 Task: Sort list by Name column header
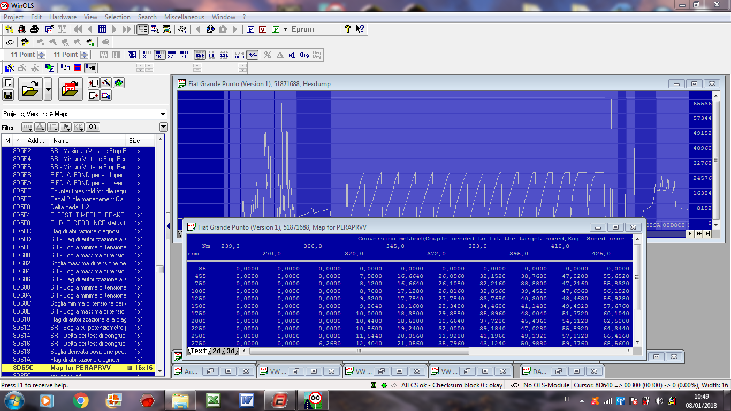(x=88, y=141)
